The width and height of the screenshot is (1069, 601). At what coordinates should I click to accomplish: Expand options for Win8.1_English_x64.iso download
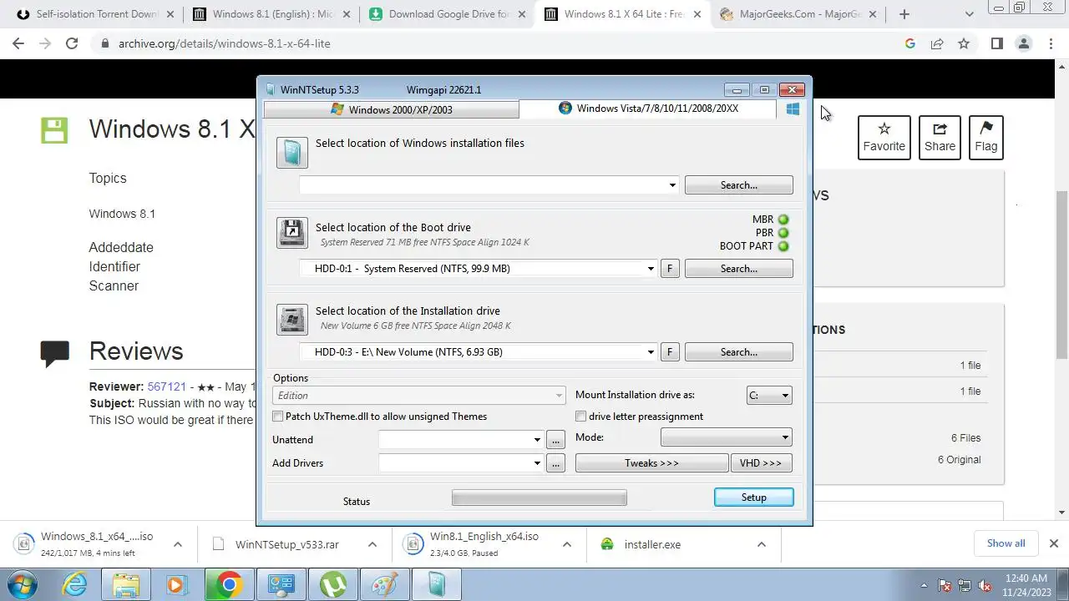pos(566,544)
